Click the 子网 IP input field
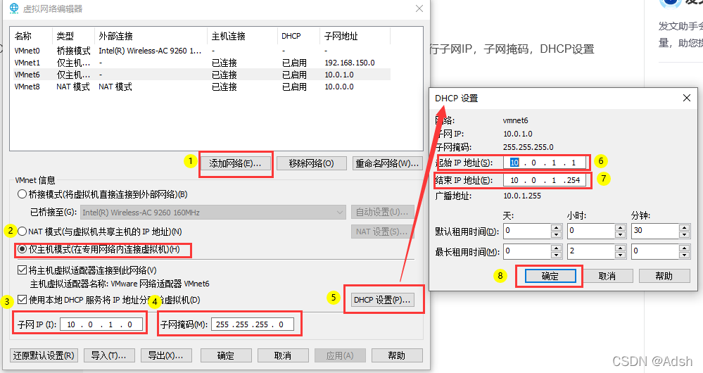Screen dimensions: 703x373 101,324
